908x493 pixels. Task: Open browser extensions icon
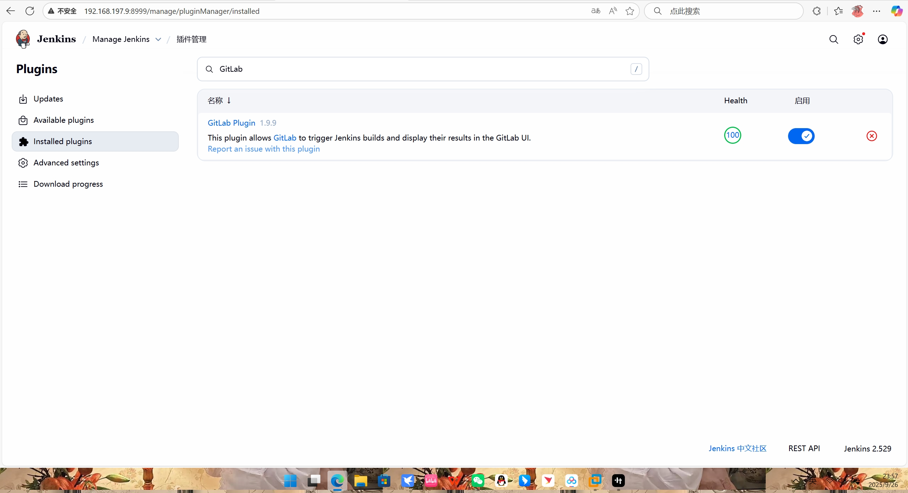point(816,11)
